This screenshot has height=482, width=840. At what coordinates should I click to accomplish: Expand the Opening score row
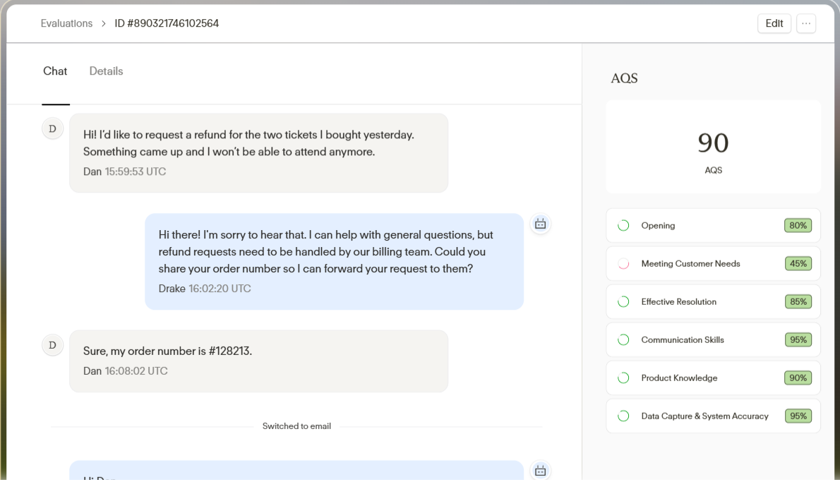pos(713,225)
